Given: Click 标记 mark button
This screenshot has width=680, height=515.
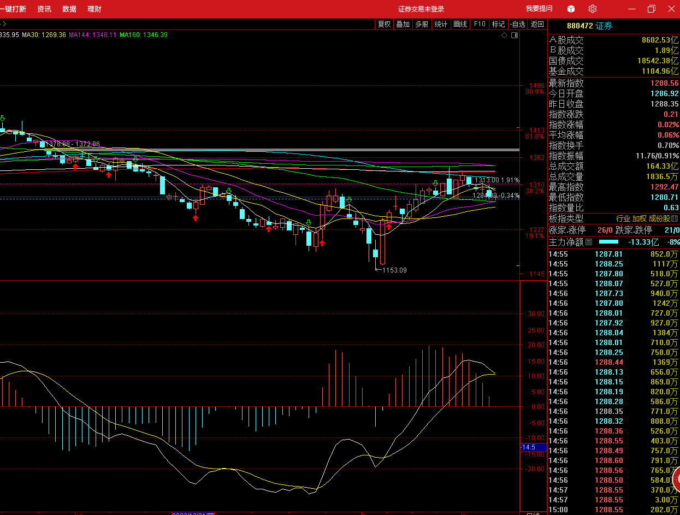Looking at the screenshot, I should (x=498, y=24).
